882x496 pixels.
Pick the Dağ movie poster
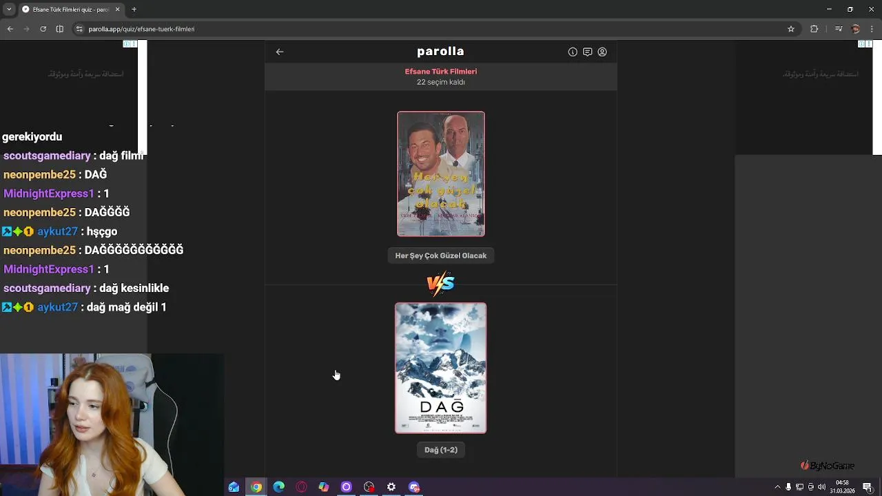click(x=441, y=368)
